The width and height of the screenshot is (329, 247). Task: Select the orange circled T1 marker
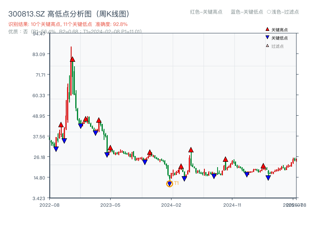click(169, 184)
